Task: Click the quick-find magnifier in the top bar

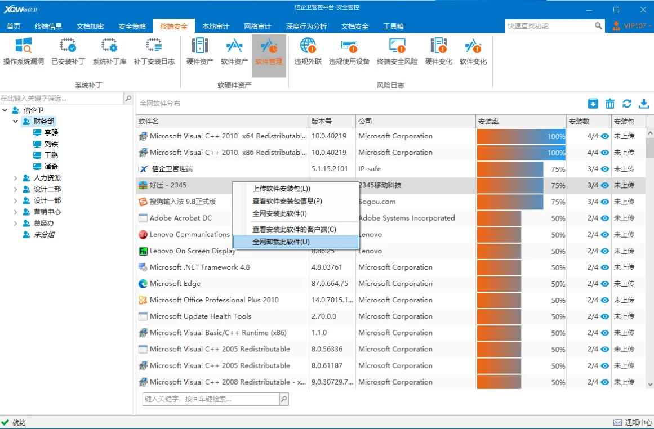Action: (x=599, y=26)
